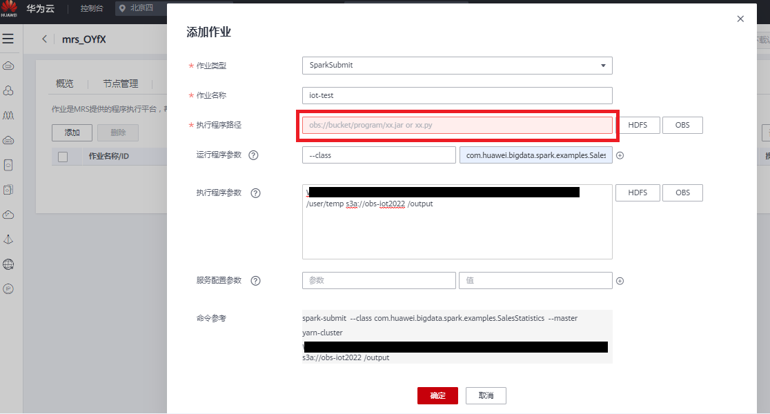Choose OBS for 执行程序路径
The height and width of the screenshot is (414, 770).
pos(682,125)
